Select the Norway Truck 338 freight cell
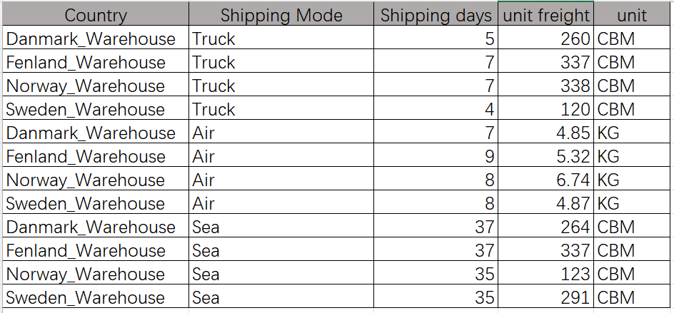Viewport: 674px width, 313px height. pyautogui.click(x=546, y=85)
